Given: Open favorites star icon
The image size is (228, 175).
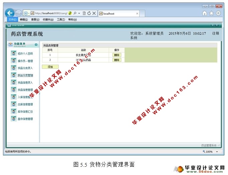Looking at the screenshot, I should pos(211,13).
